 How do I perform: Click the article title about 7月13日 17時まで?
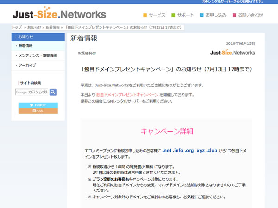(x=166, y=69)
